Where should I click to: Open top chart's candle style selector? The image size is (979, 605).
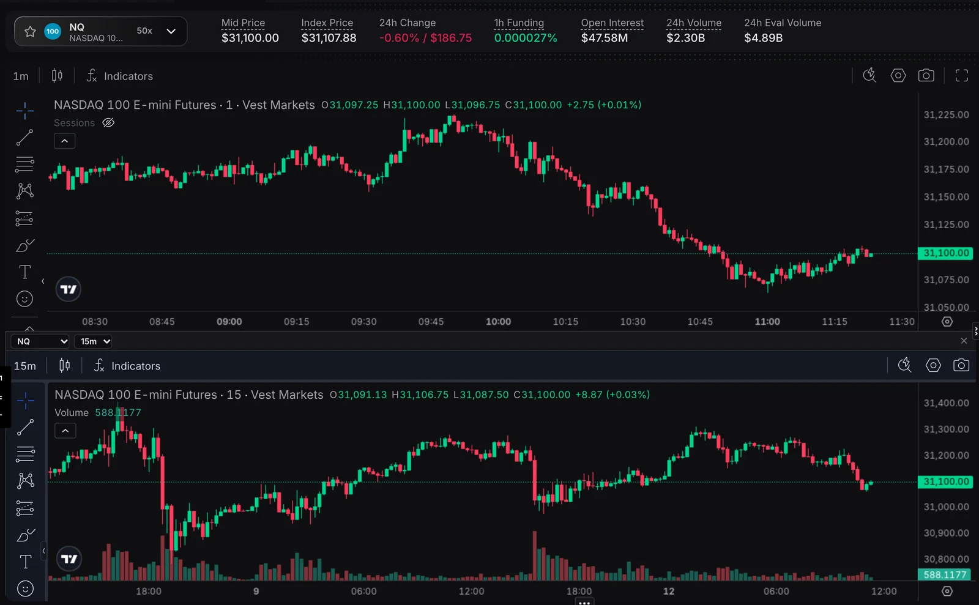[57, 76]
